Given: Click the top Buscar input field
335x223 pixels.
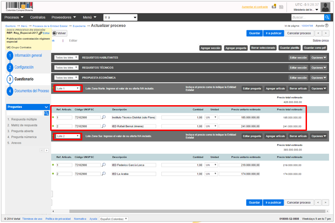Looking at the screenshot, I should coord(308,17).
